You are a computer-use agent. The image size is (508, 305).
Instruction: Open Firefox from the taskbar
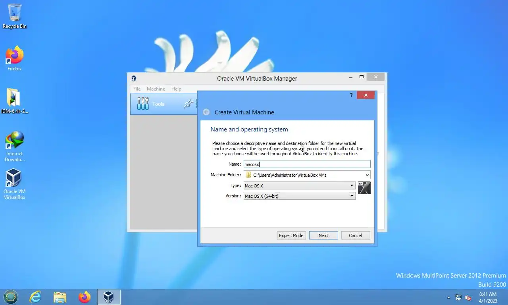coord(85,297)
